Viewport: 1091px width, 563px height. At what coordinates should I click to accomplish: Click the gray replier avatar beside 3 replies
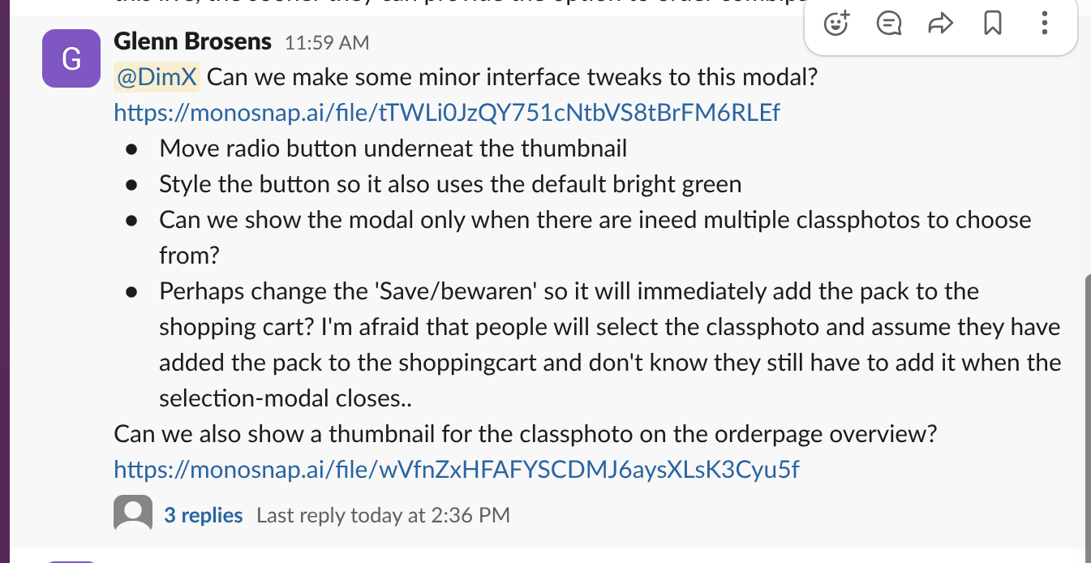coord(133,514)
